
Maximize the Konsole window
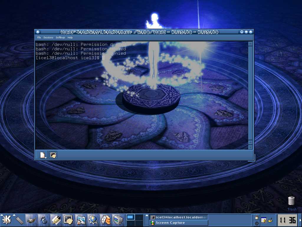point(251,32)
